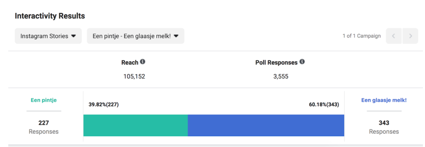This screenshot has height=147, width=425.
Task: Click the Instagram Stories dropdown arrow
Action: 73,36
